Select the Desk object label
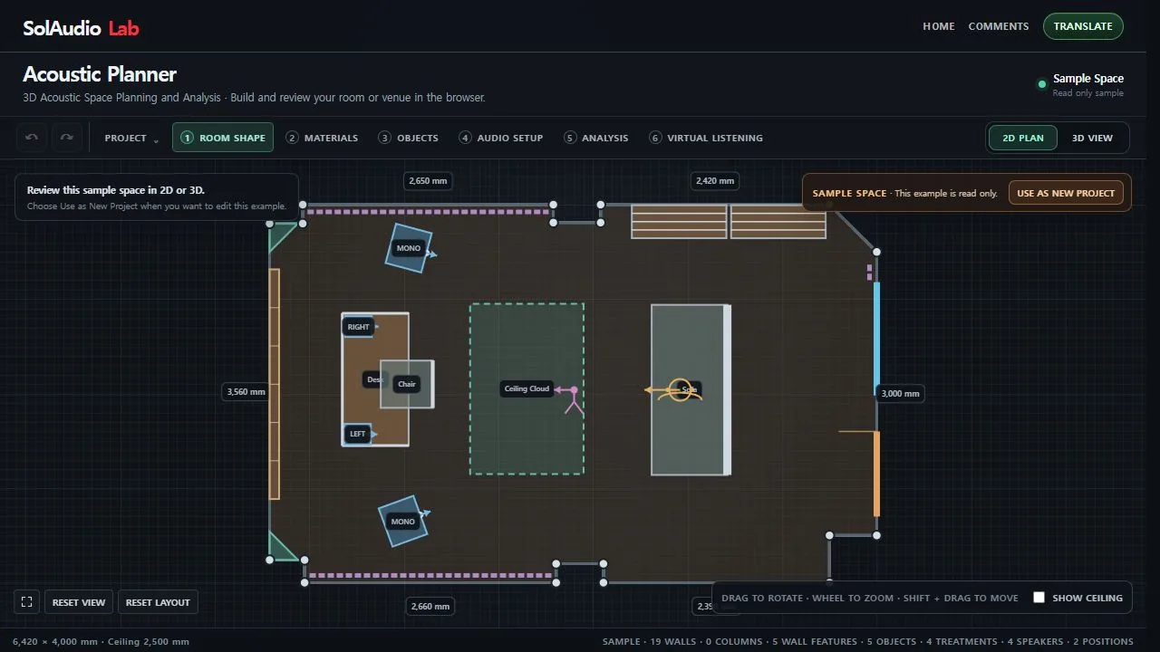 (373, 379)
